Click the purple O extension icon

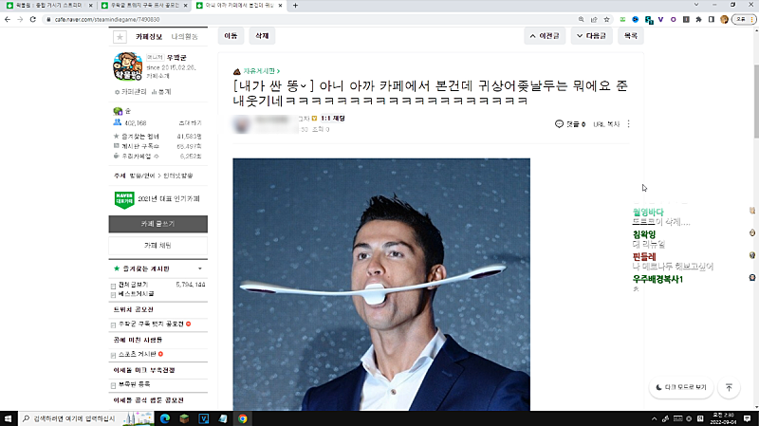[674, 19]
